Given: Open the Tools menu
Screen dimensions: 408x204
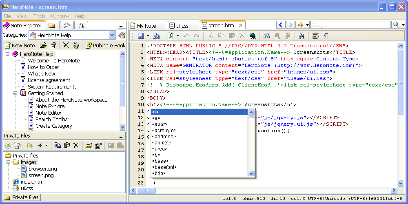Looking at the screenshot, I should point(39,16).
